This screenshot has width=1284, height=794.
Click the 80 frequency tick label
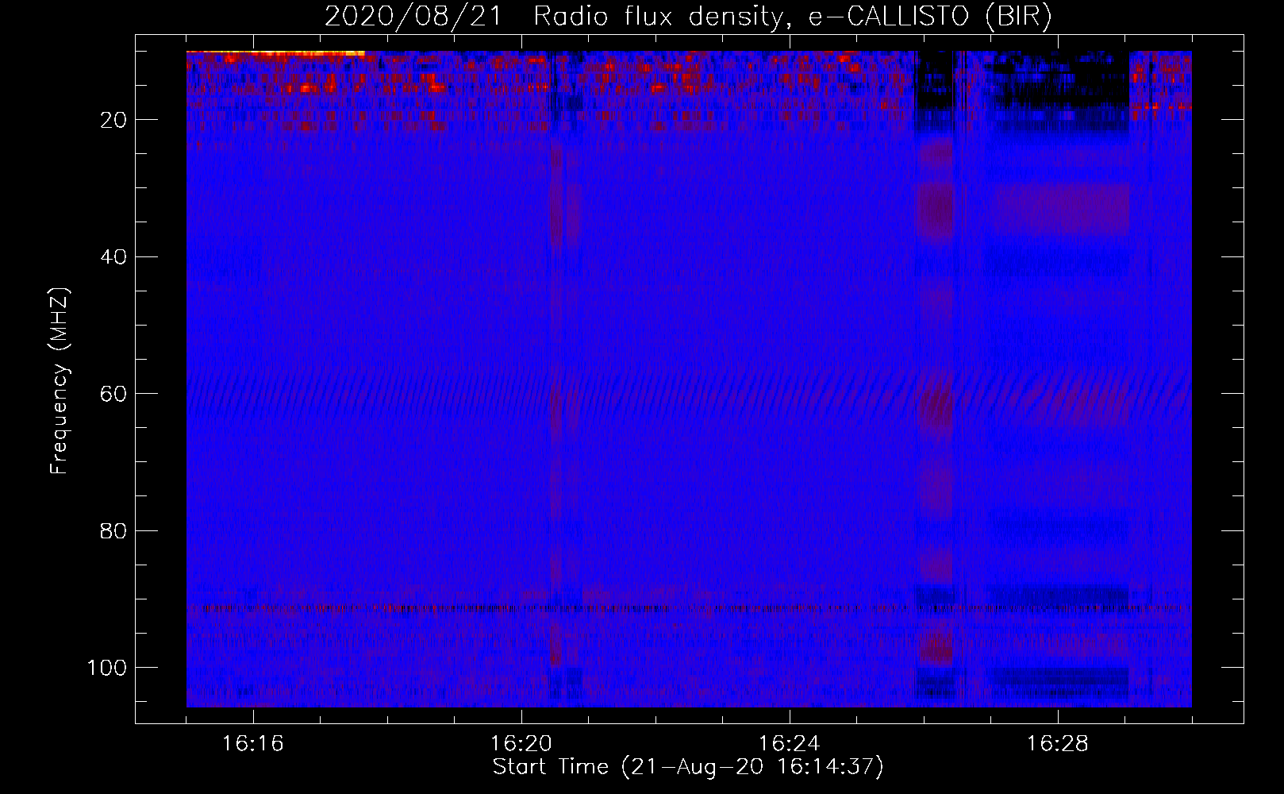[x=113, y=531]
